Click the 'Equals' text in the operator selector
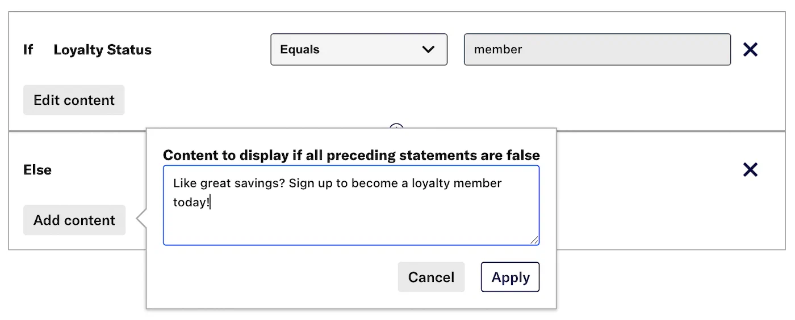The height and width of the screenshot is (320, 795). (x=300, y=50)
